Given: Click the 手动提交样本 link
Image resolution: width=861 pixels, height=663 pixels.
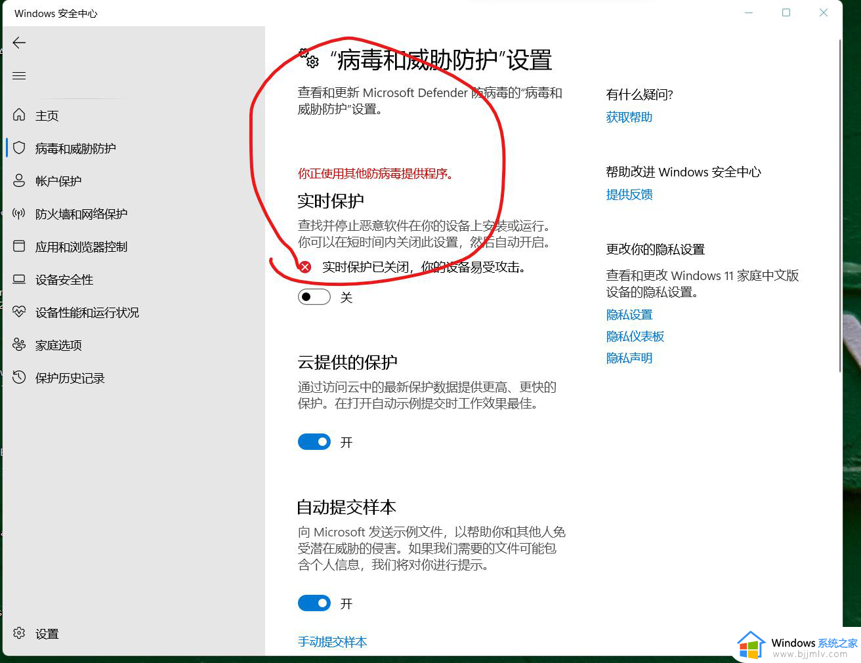Looking at the screenshot, I should pyautogui.click(x=332, y=641).
